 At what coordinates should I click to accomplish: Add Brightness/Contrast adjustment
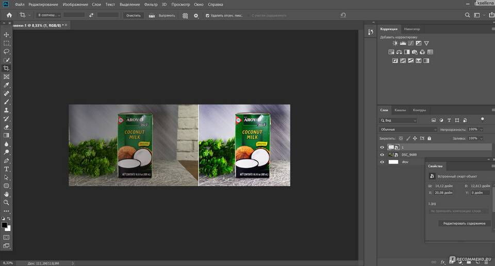pyautogui.click(x=395, y=43)
